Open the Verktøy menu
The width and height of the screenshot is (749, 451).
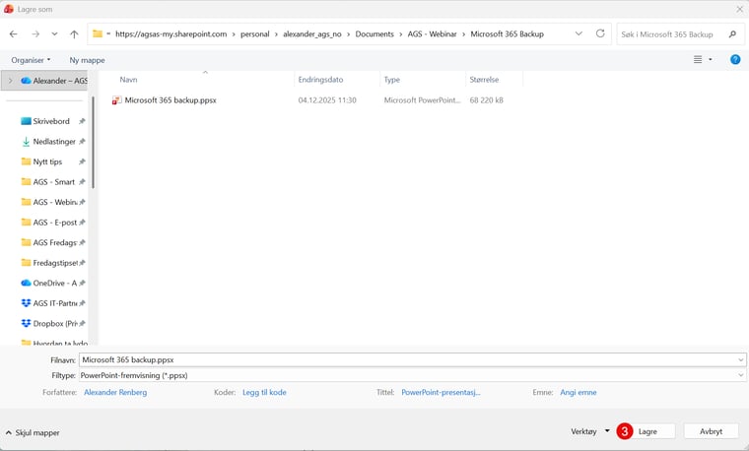590,431
